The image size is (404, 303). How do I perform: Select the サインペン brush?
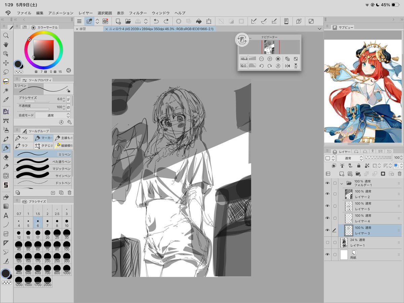point(43,176)
